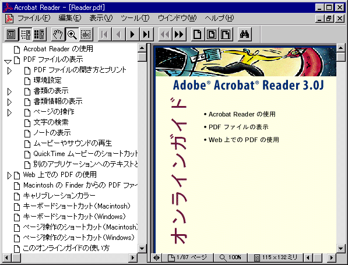Image resolution: width=348 pixels, height=265 pixels.
Task: Toggle Thumbnails and Page view mode
Action: [39, 34]
